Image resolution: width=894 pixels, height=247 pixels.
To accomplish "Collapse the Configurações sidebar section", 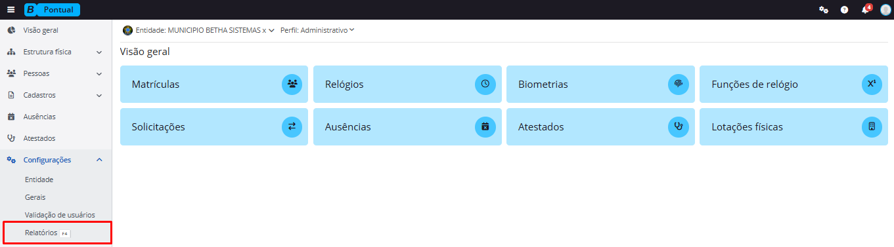I will coord(56,160).
